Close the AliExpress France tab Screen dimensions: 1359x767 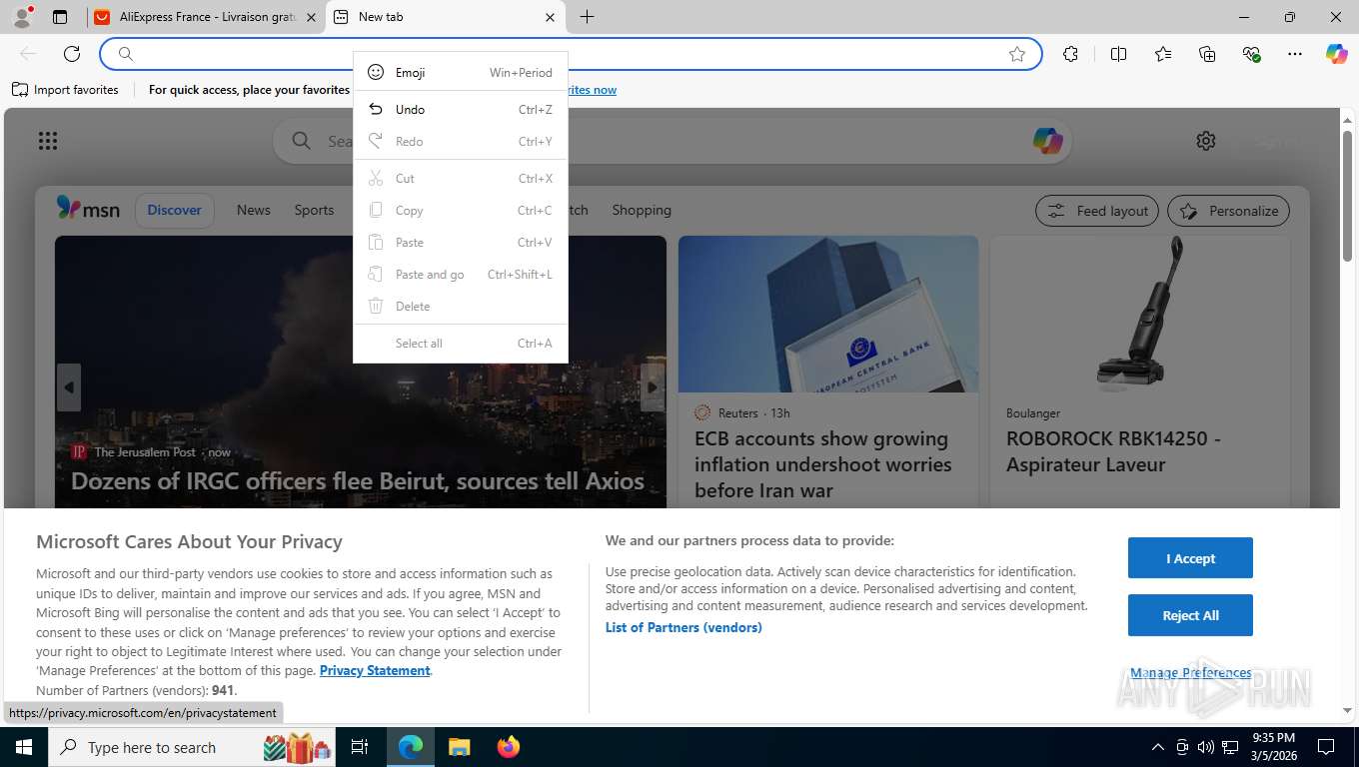[x=311, y=17]
